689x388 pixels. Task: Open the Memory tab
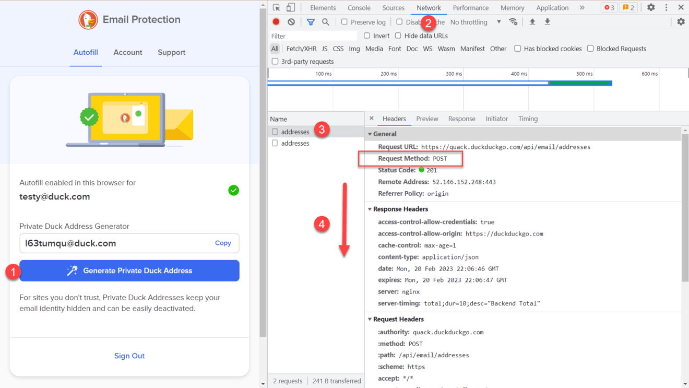[513, 8]
